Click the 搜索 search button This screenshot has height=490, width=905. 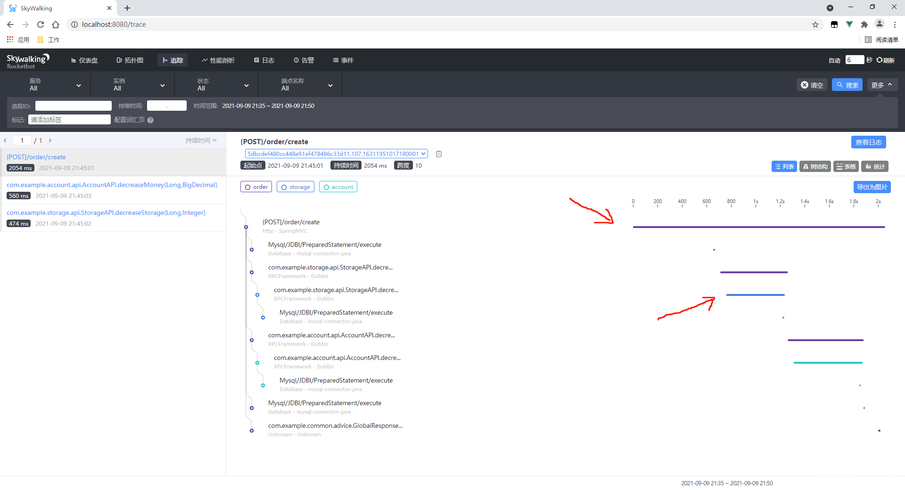847,85
